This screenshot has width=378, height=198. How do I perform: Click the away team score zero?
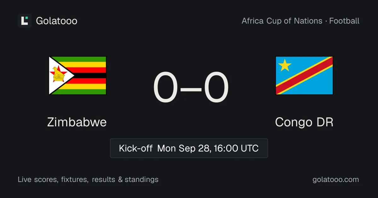tap(216, 88)
